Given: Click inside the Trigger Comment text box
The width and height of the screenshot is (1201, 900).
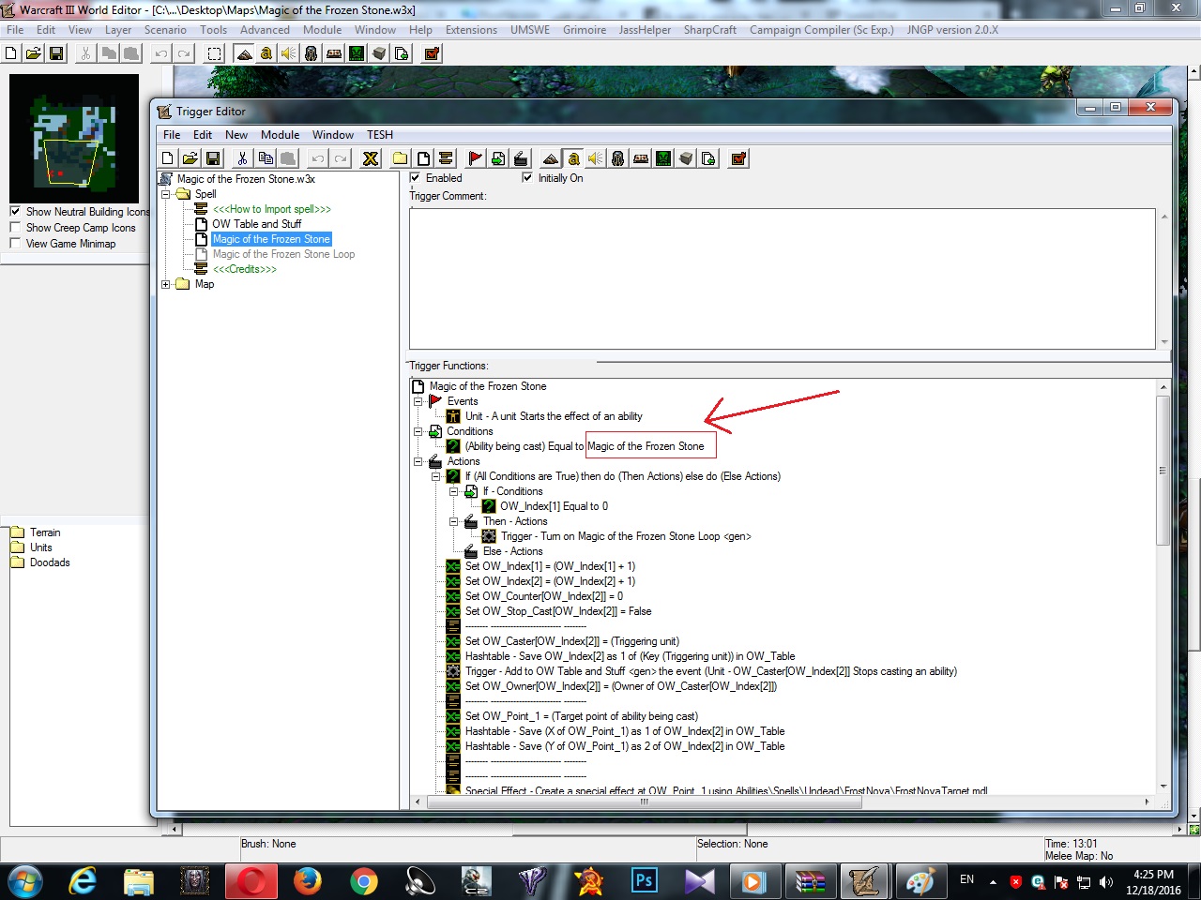Looking at the screenshot, I should 783,278.
